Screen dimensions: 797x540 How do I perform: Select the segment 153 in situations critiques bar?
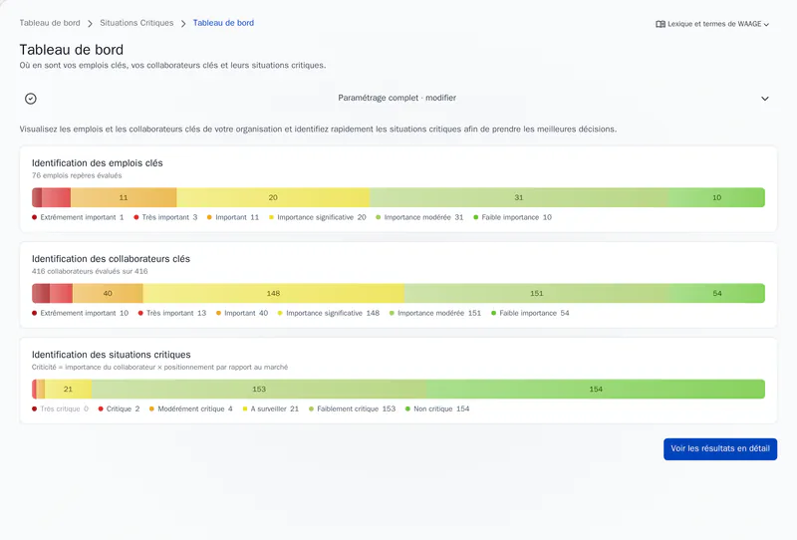[x=259, y=389]
